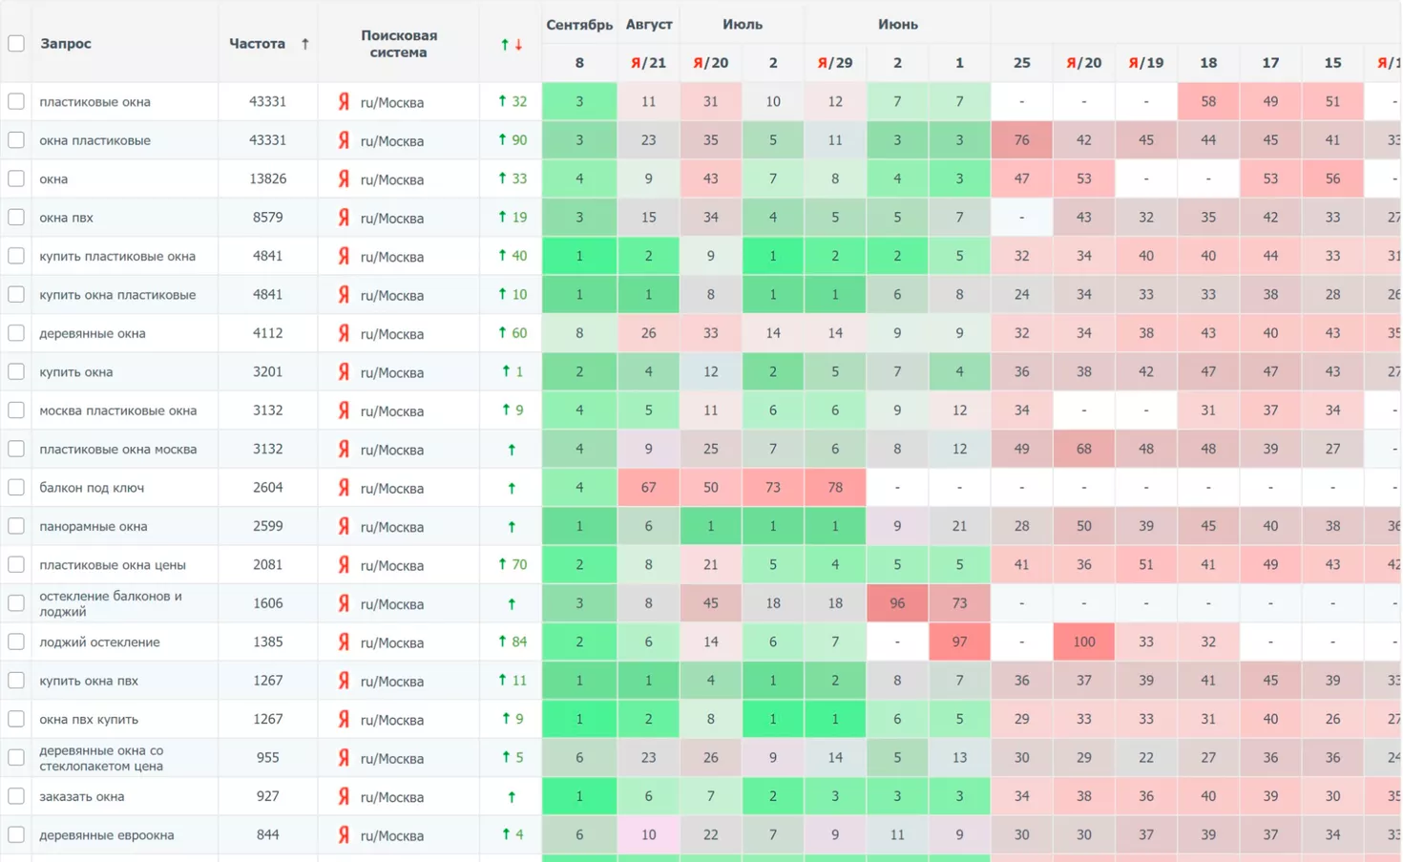This screenshot has height=862, width=1403.
Task: Click the Yandex icon in the заказать окна row
Action: 344,796
